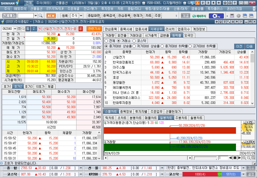Open dropdown next to 코스닥 index ticker
This screenshot has height=178, width=257.
[x=81, y=174]
